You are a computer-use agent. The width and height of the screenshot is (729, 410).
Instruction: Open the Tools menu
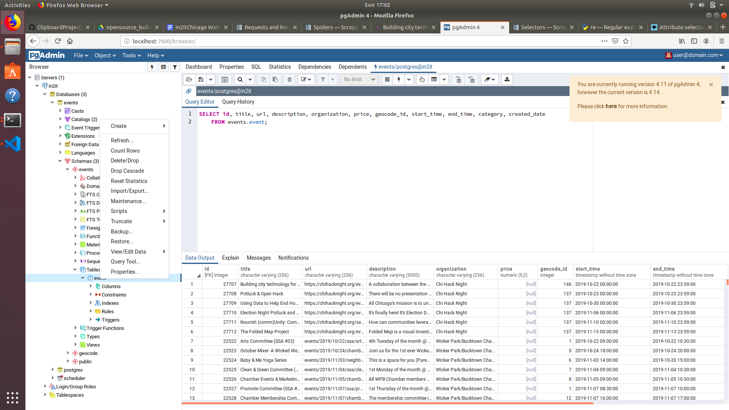tap(131, 55)
